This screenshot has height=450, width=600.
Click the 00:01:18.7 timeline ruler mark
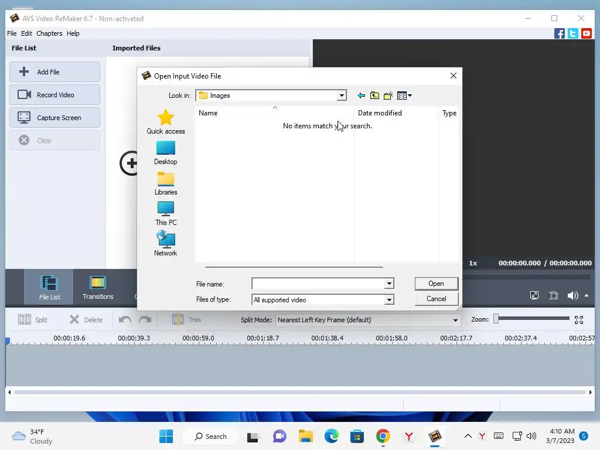coord(263,338)
